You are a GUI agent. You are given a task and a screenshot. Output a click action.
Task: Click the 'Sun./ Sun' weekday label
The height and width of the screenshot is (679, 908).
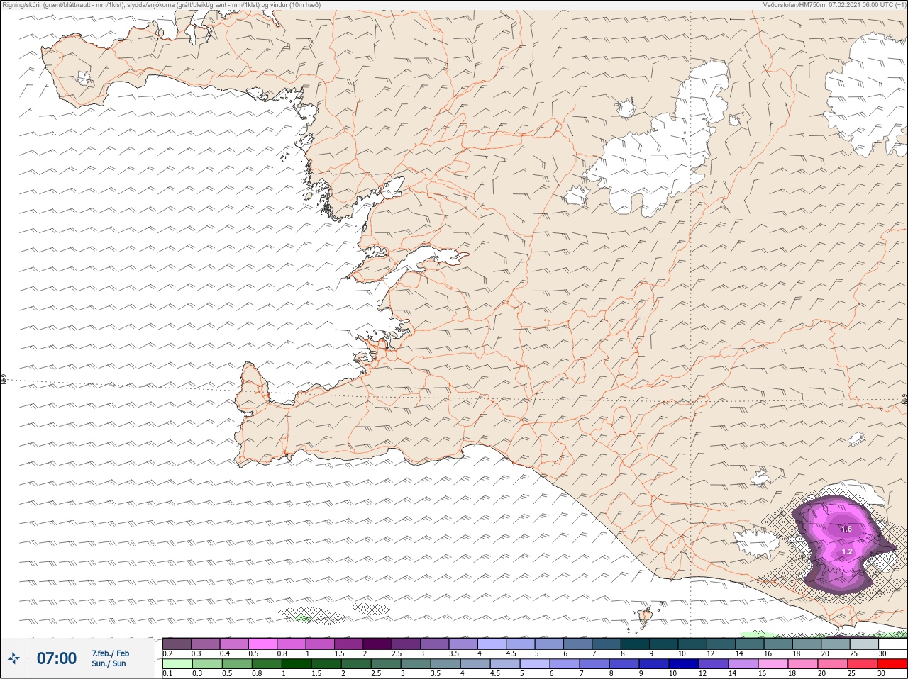109,663
